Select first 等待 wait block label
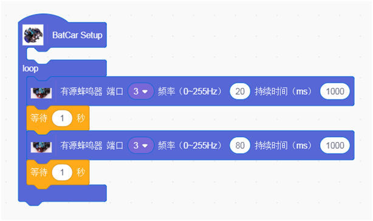 pos(39,118)
